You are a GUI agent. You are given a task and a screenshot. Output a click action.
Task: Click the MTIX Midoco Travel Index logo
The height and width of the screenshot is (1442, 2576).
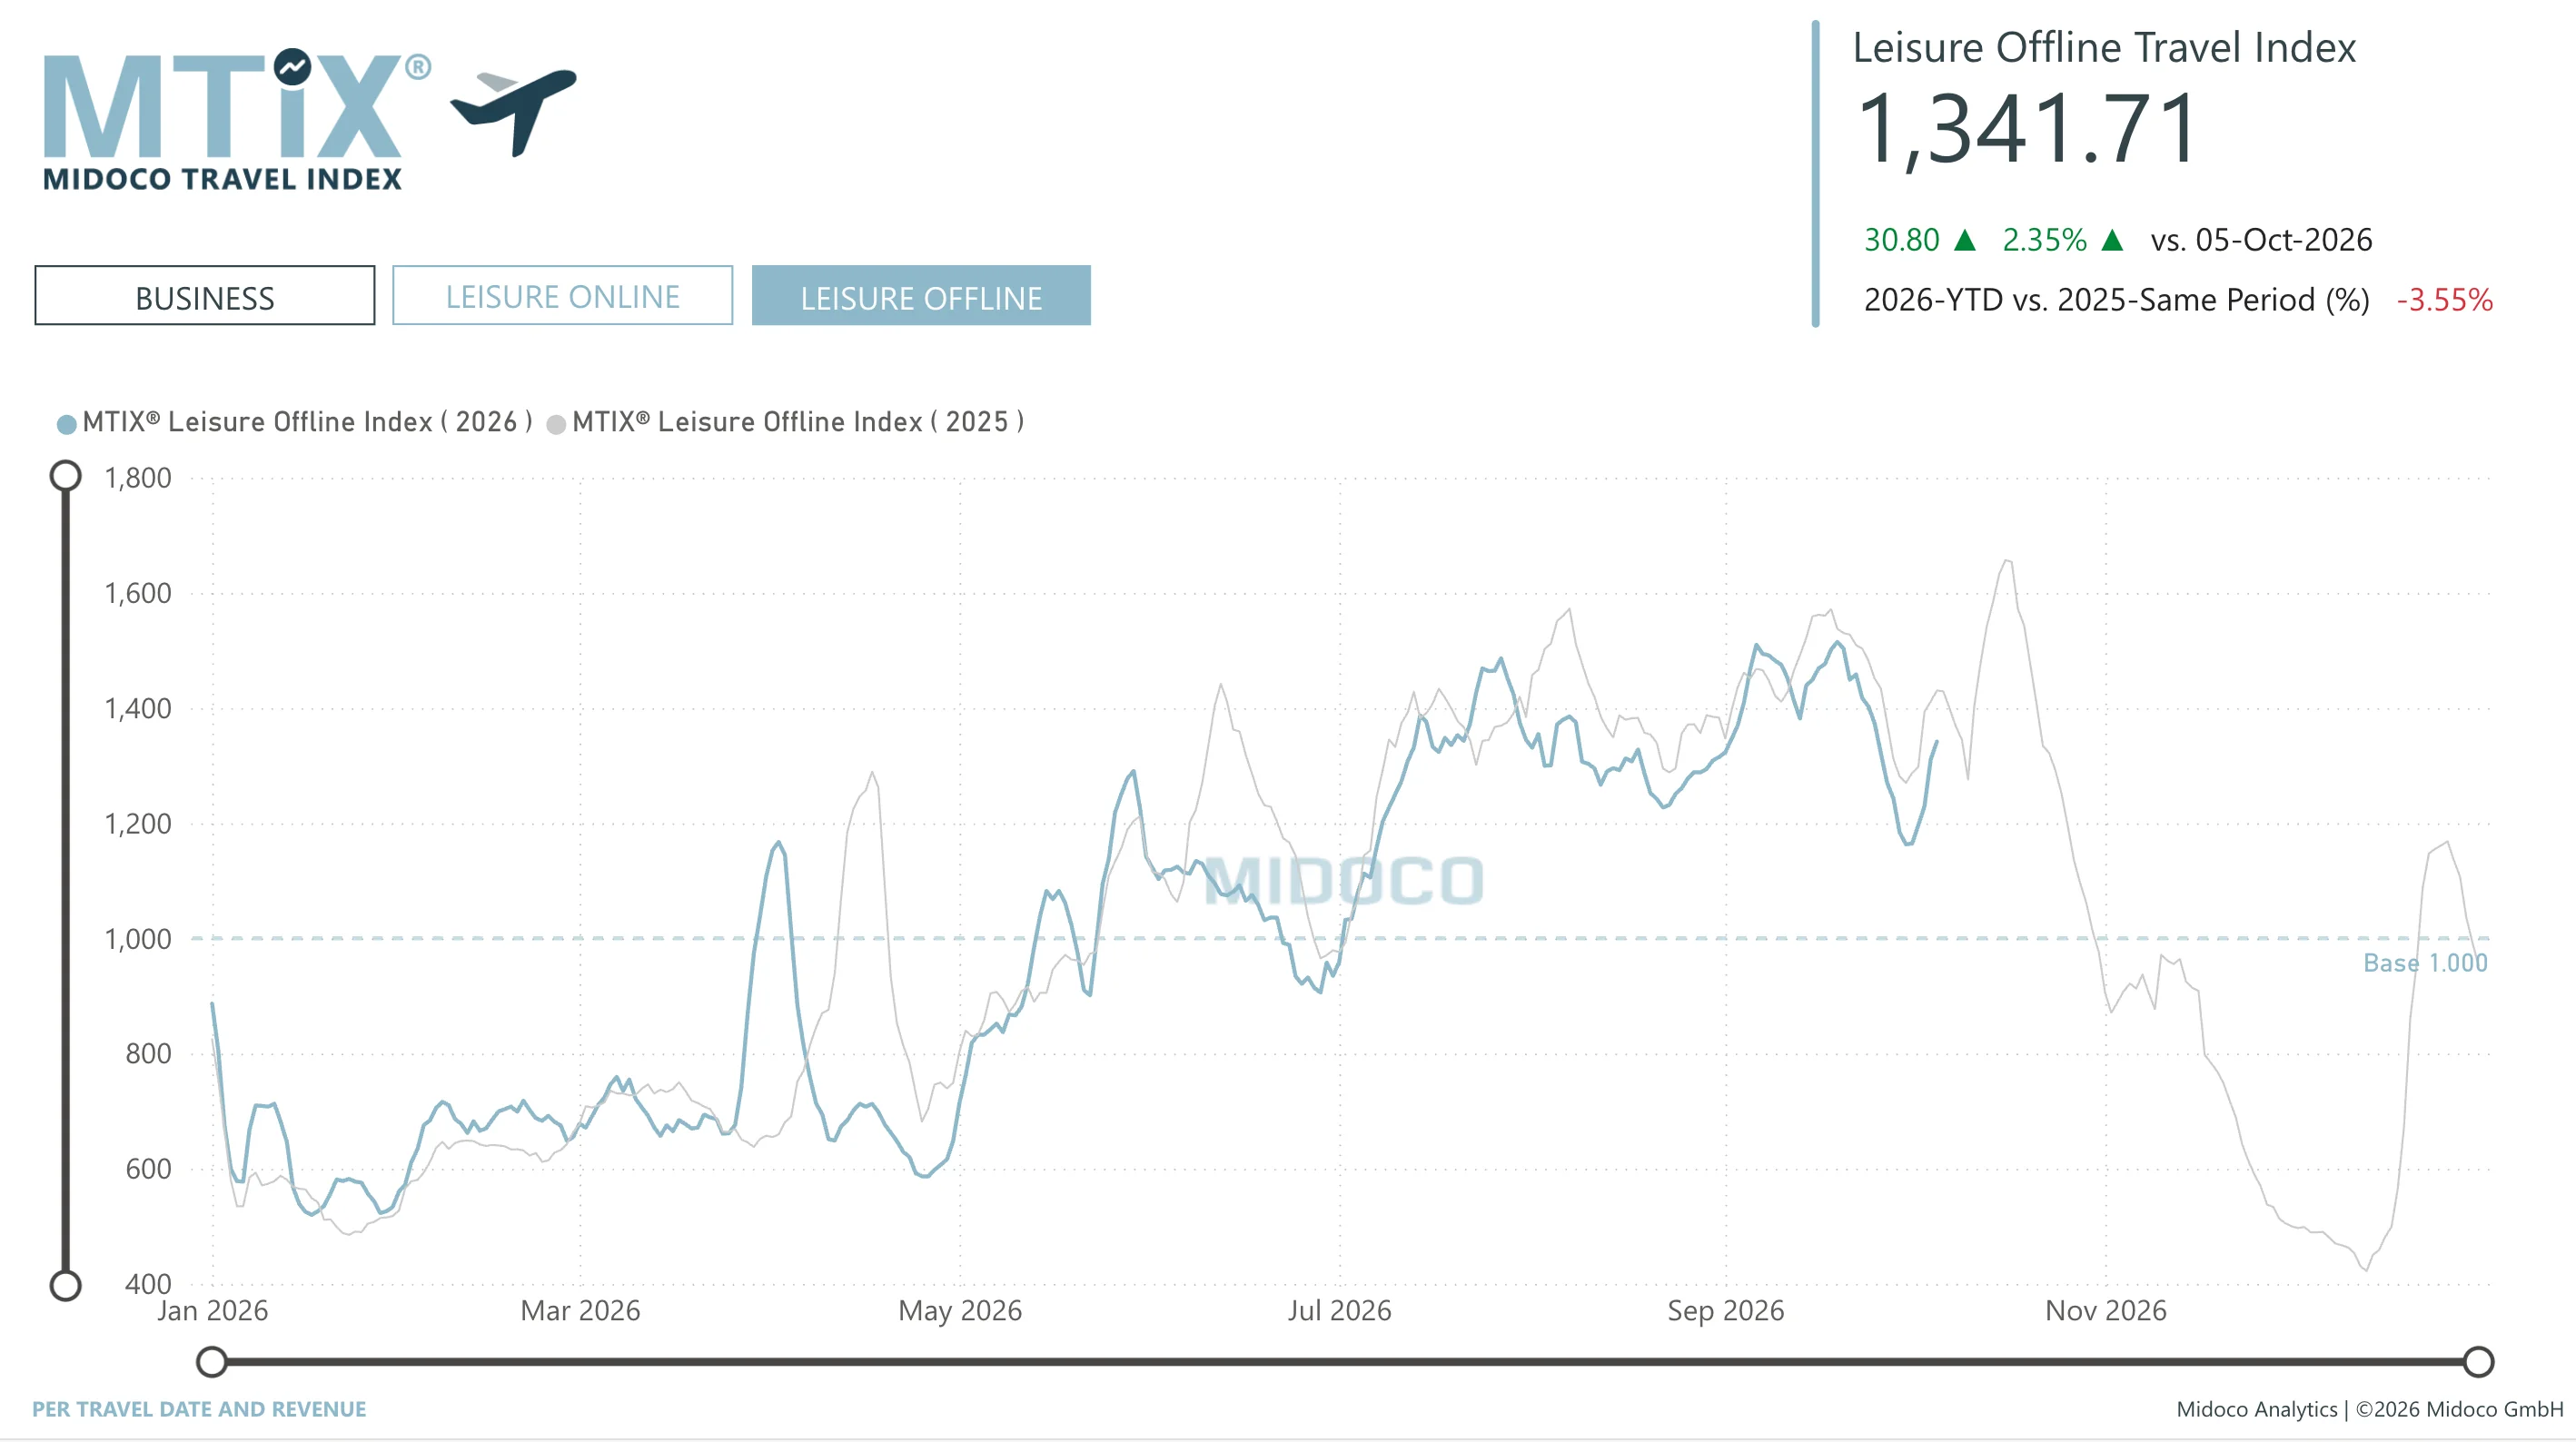click(237, 119)
